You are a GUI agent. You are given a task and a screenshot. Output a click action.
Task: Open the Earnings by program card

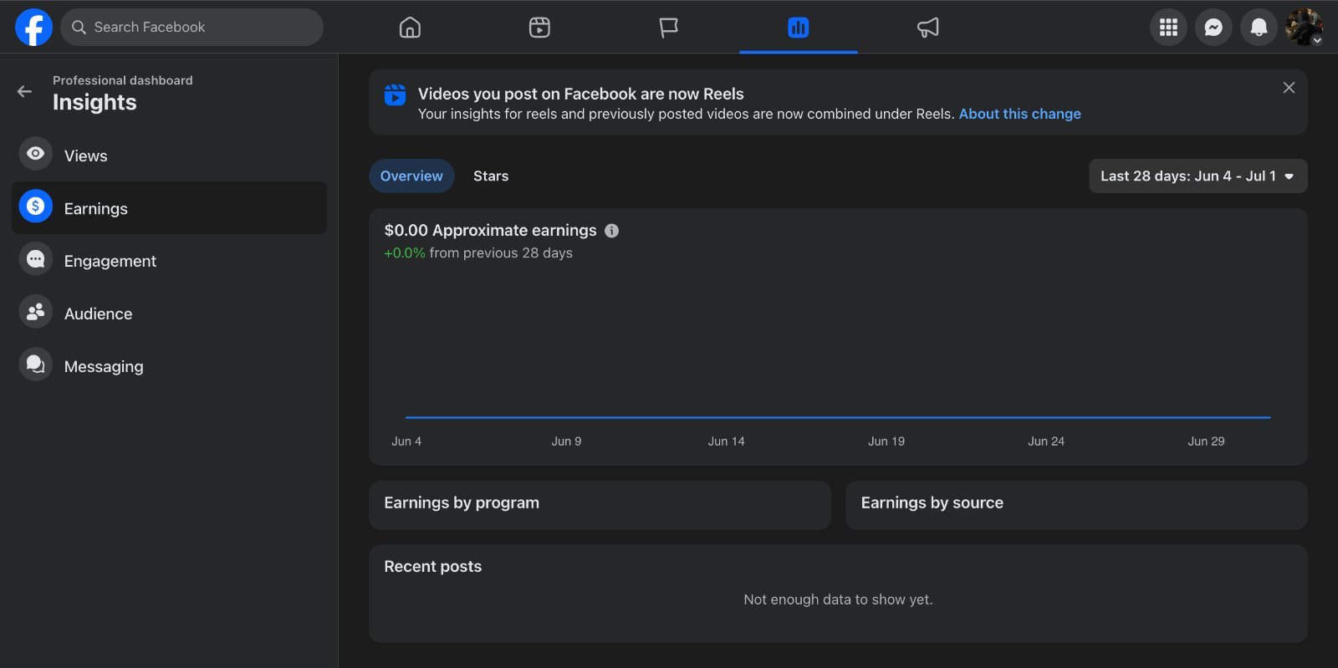(600, 504)
